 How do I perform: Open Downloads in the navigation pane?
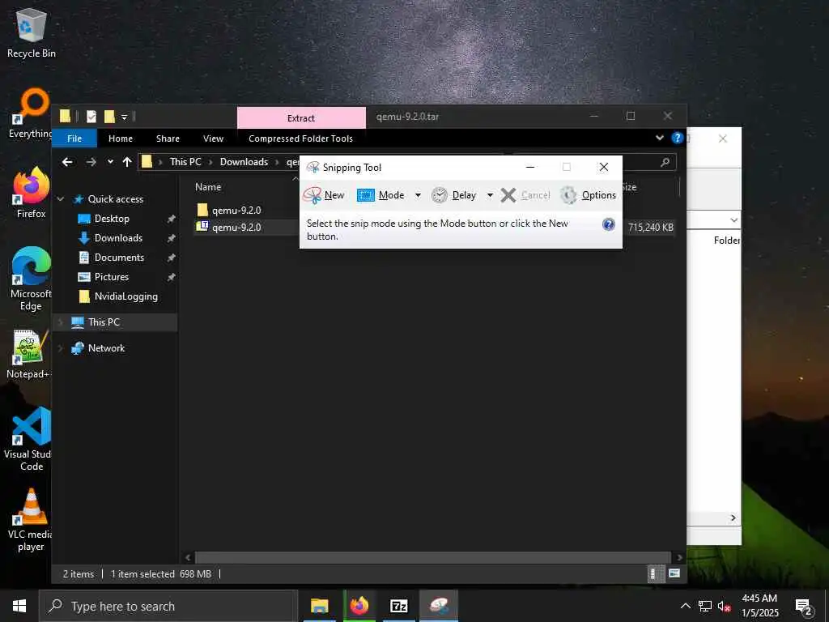(118, 238)
